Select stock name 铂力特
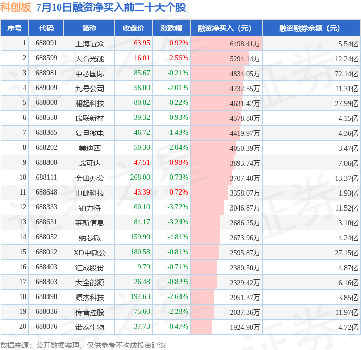This screenshot has height=350, width=361. pos(90,208)
